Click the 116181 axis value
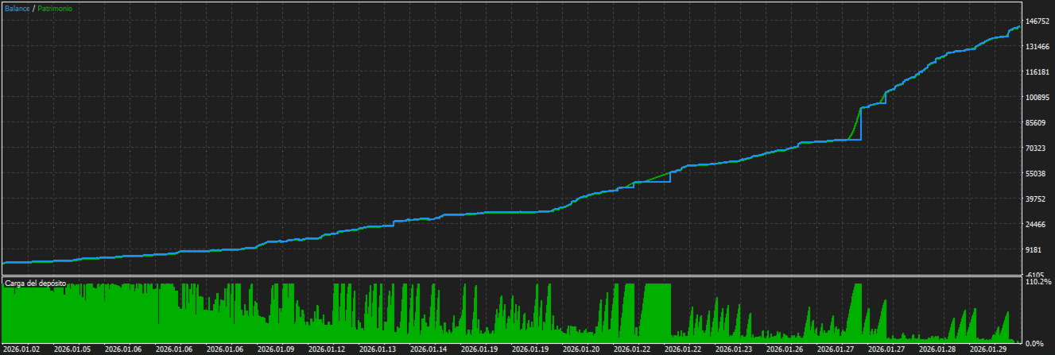The image size is (1055, 355). pyautogui.click(x=1037, y=72)
